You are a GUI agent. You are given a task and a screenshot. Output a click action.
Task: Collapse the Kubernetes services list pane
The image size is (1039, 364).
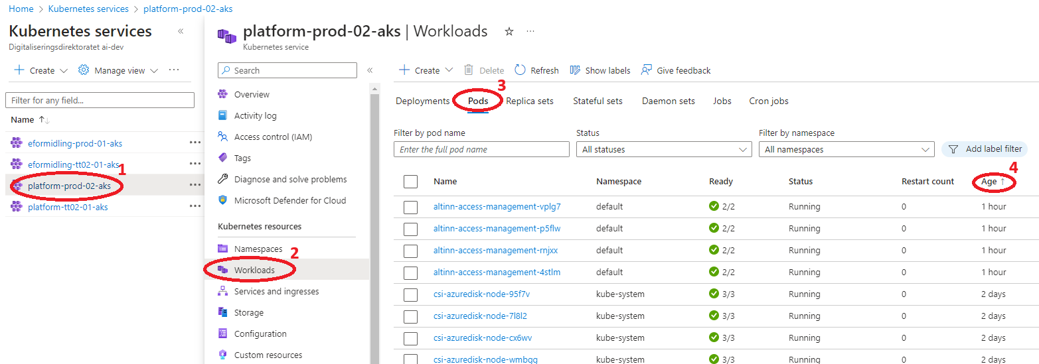point(181,31)
